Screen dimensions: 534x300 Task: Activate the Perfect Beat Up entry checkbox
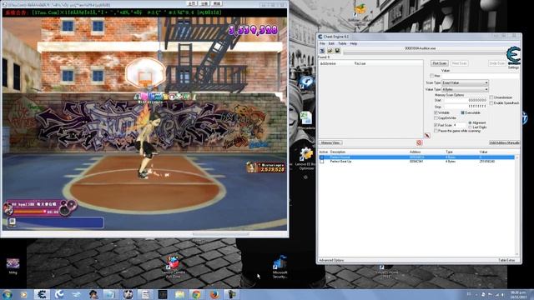(x=322, y=162)
